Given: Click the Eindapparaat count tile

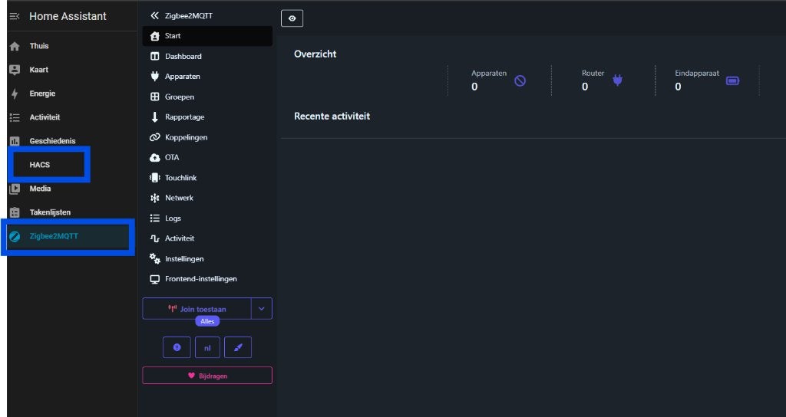Looking at the screenshot, I should [707, 80].
